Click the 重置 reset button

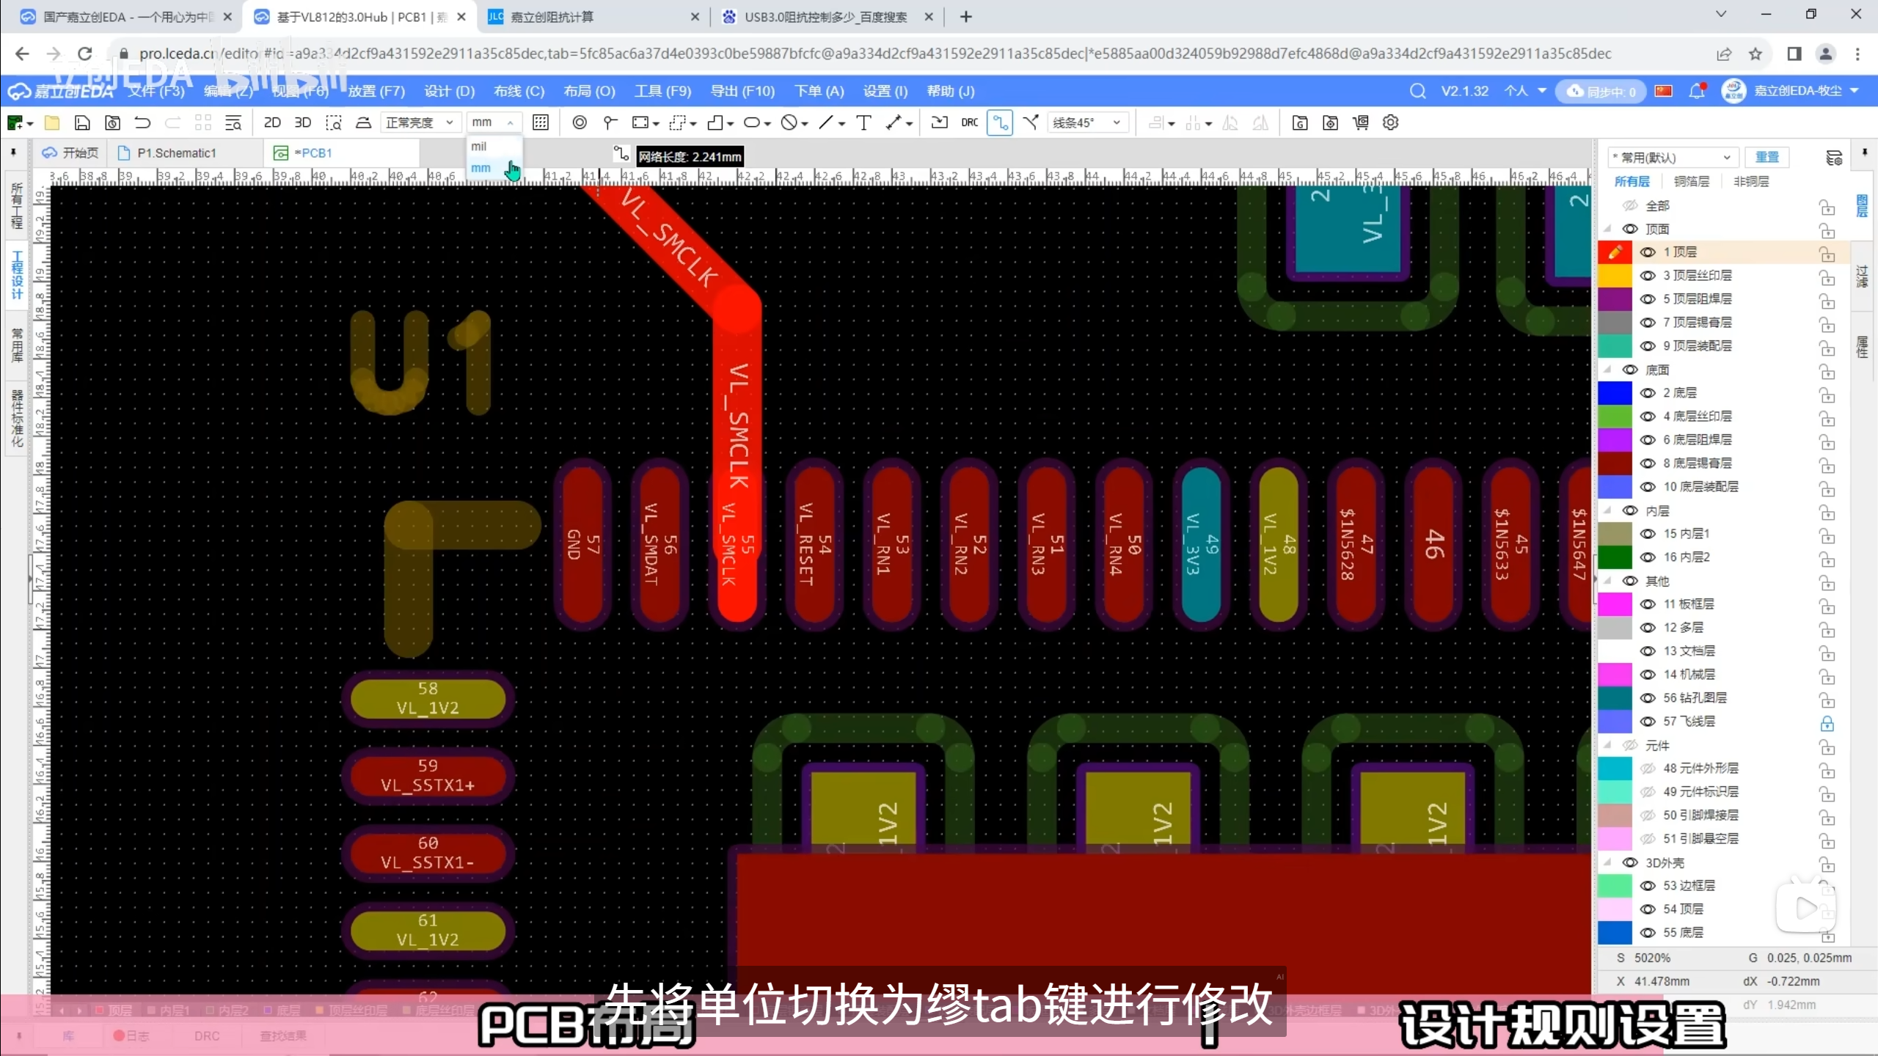[1766, 157]
